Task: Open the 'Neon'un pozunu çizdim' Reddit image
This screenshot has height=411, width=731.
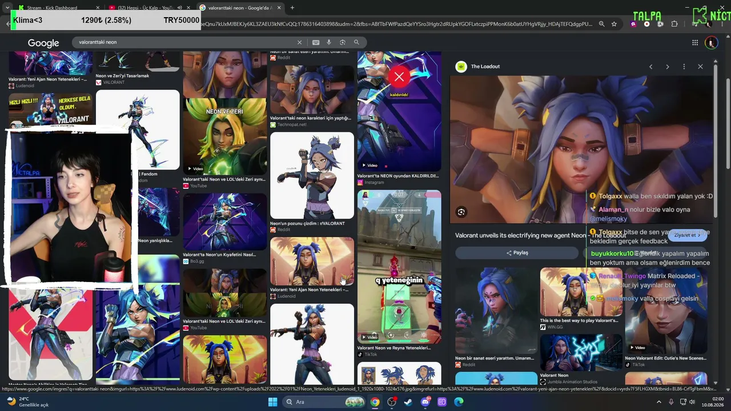Action: click(x=312, y=175)
